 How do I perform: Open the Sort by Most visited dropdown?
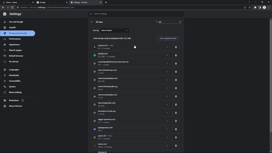pos(115,31)
